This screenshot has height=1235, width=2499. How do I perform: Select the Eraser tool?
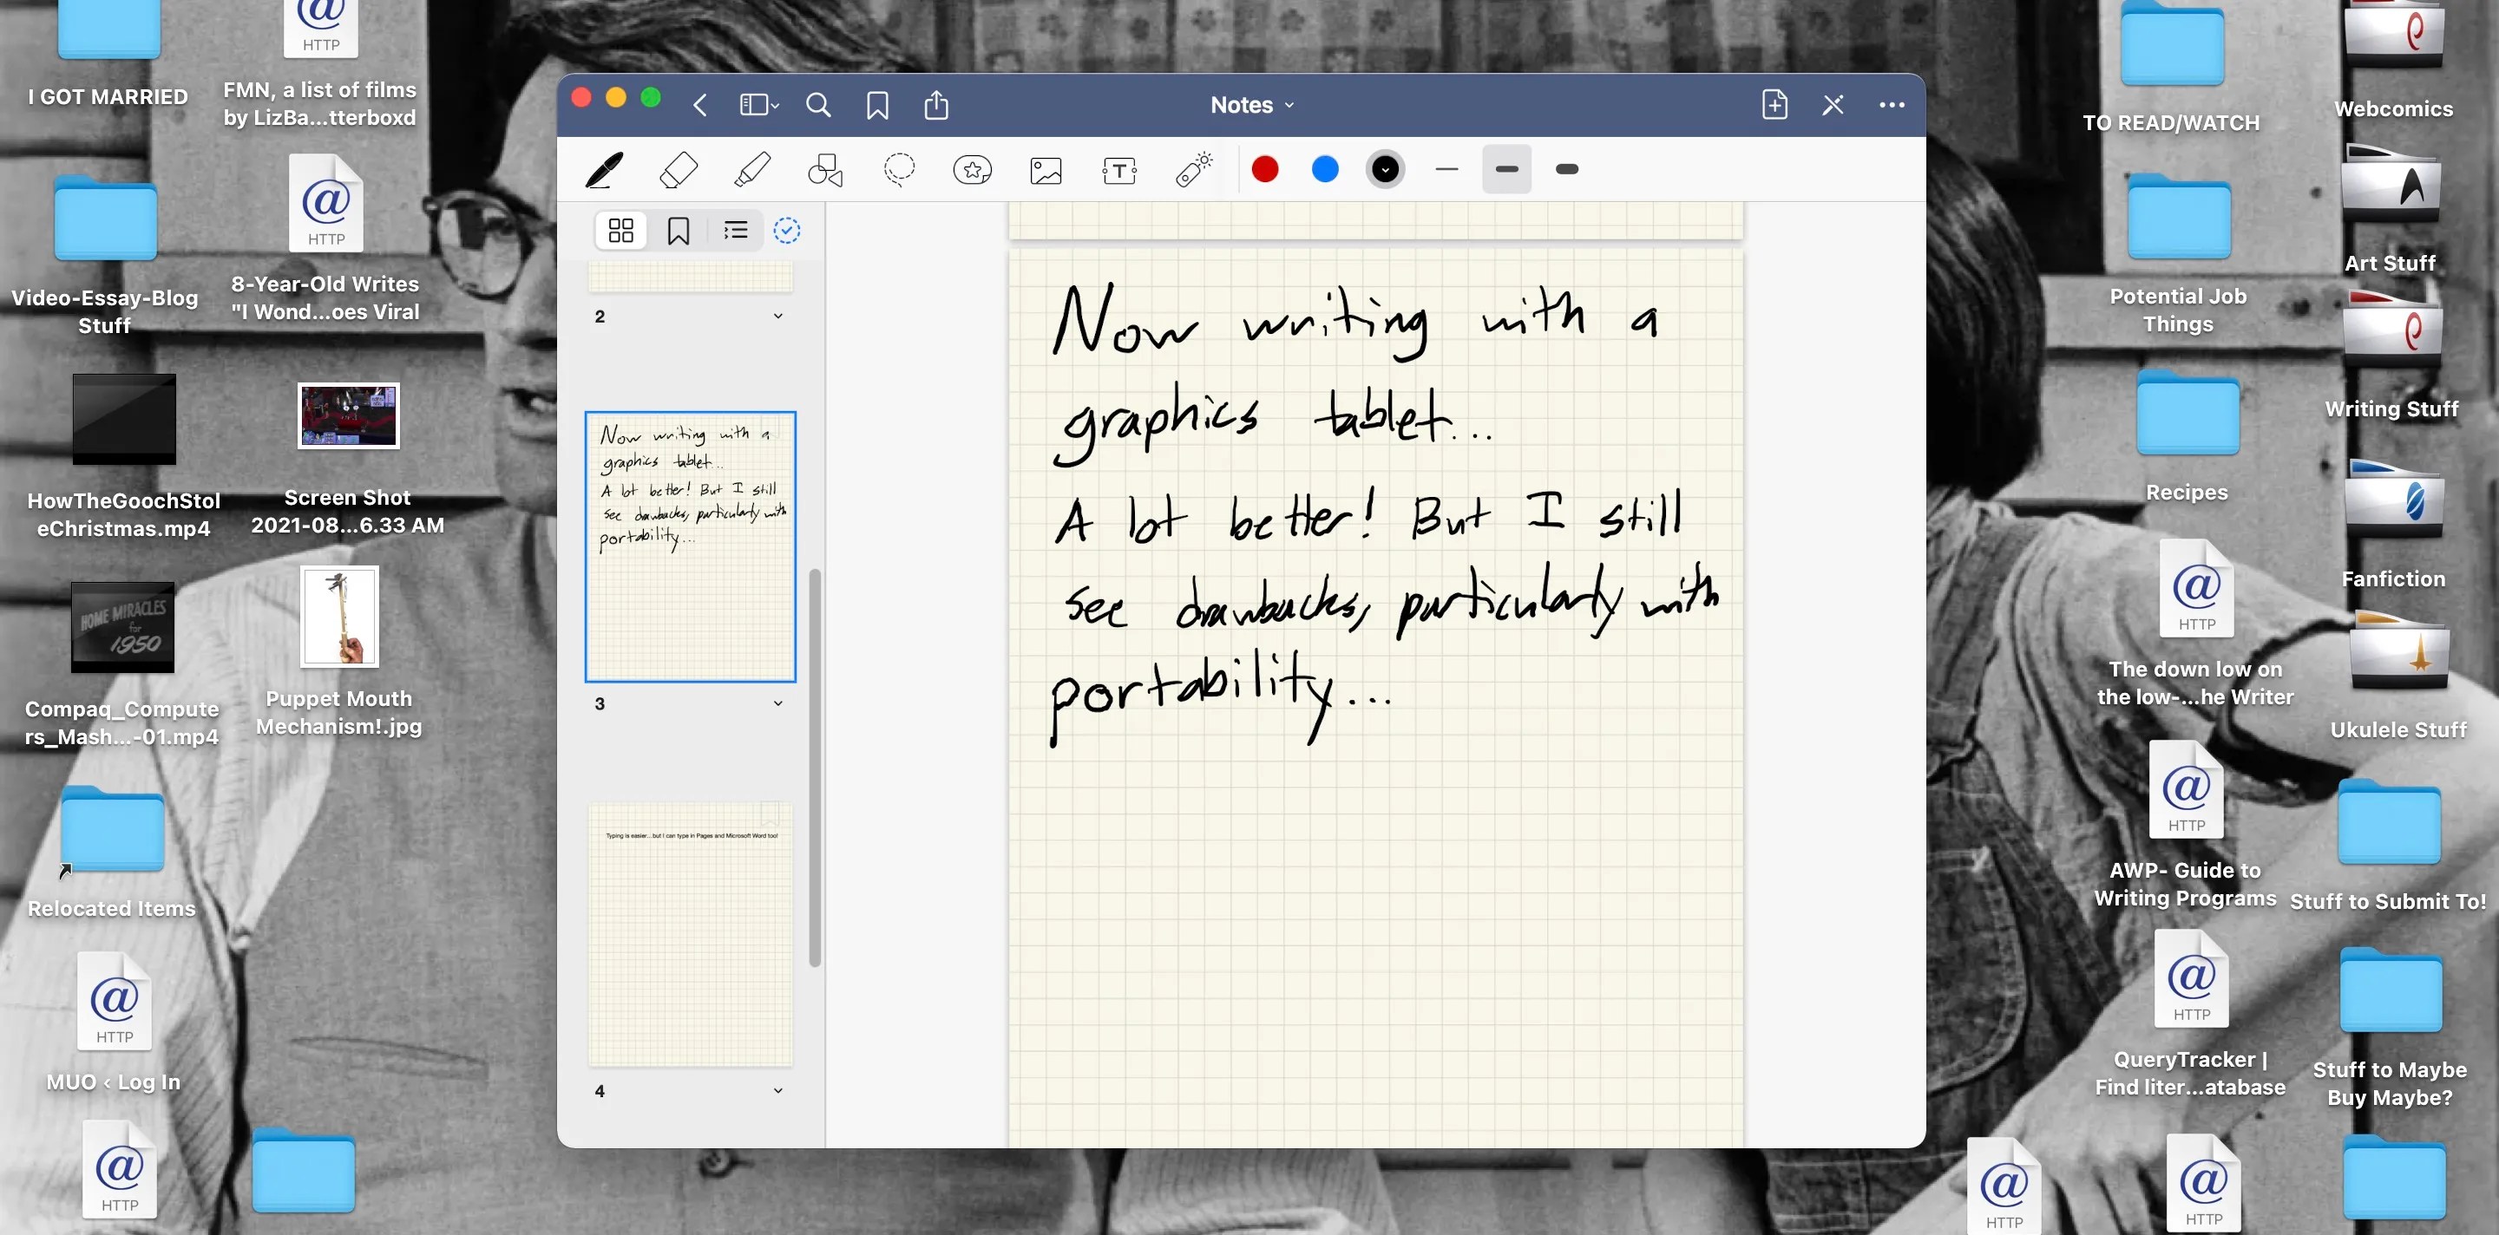click(678, 170)
